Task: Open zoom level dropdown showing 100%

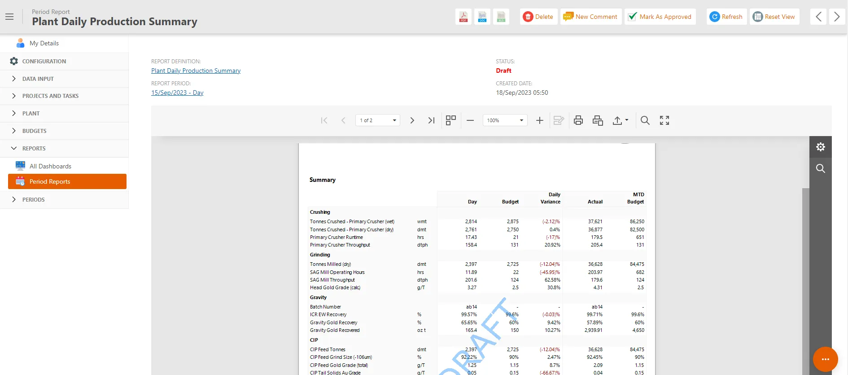Action: point(505,120)
